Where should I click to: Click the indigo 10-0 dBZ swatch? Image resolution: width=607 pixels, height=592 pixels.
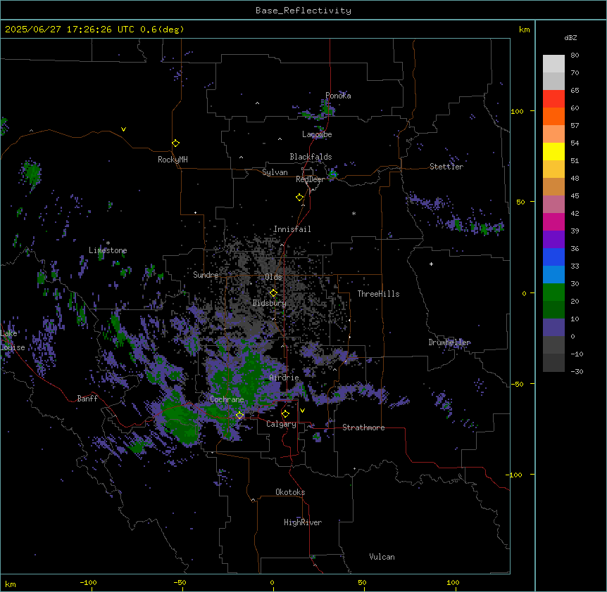tap(553, 328)
